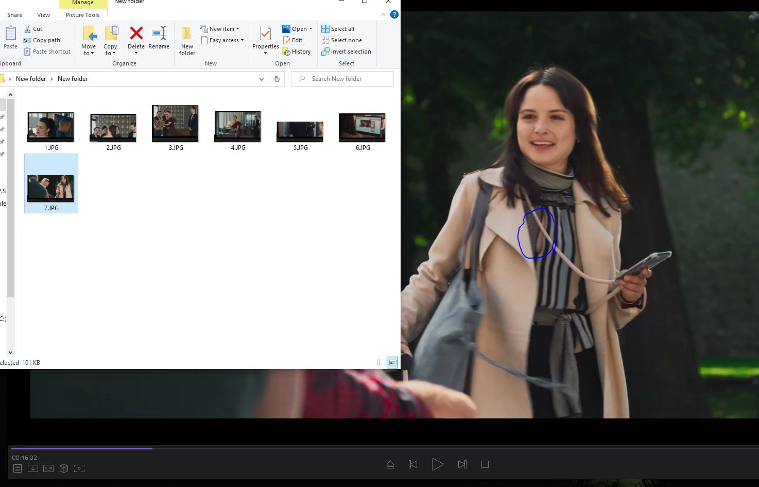Click the stop button in player

485,464
